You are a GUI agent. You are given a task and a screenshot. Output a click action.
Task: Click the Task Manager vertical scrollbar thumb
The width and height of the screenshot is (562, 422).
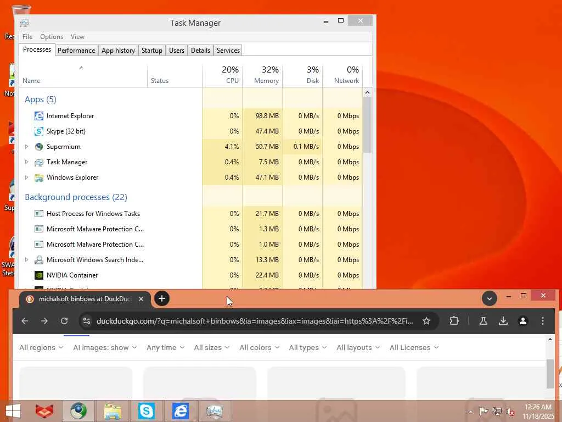[x=367, y=125]
